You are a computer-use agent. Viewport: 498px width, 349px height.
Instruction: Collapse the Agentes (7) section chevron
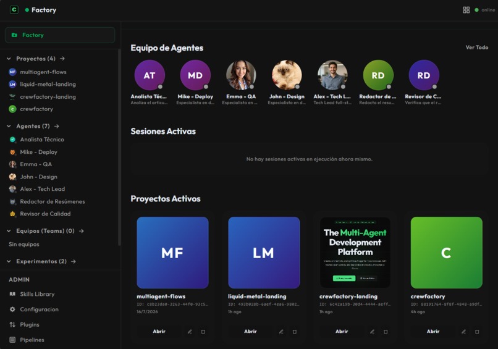[x=9, y=126]
